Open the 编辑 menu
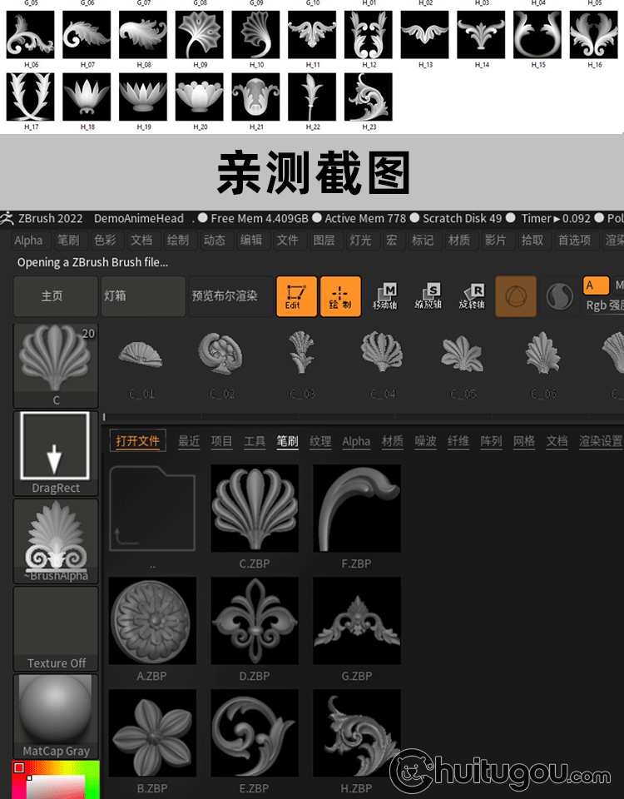This screenshot has width=624, height=799. coord(251,240)
